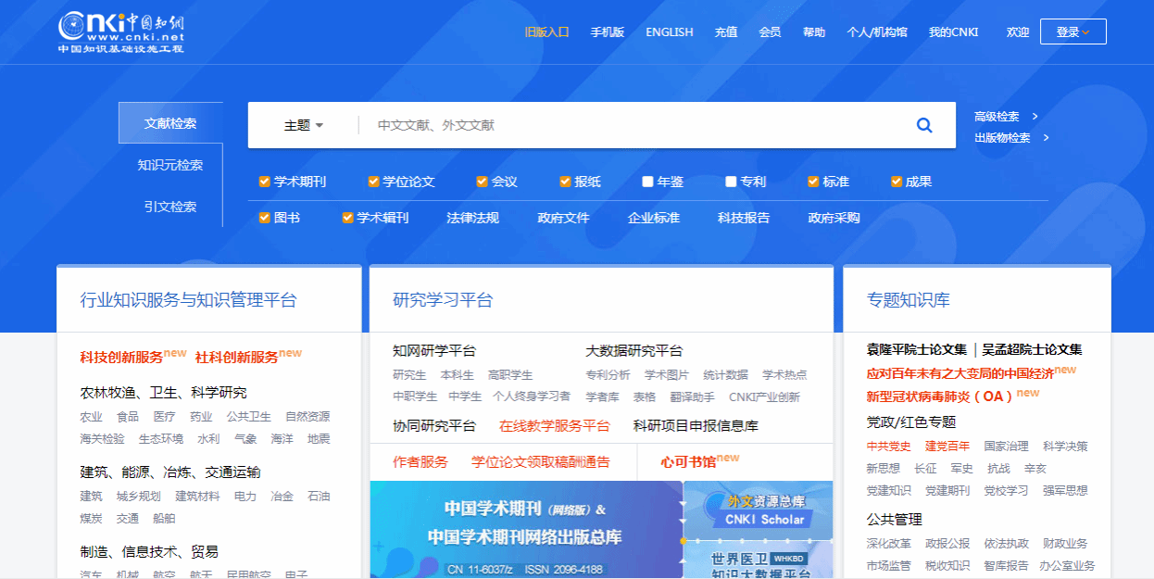The image size is (1154, 579).
Task: Open 协同研究平台 link
Action: click(434, 426)
